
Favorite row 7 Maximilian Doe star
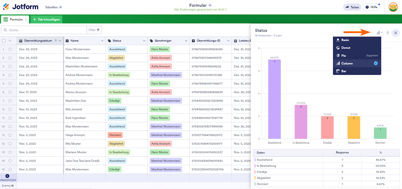pos(10,101)
